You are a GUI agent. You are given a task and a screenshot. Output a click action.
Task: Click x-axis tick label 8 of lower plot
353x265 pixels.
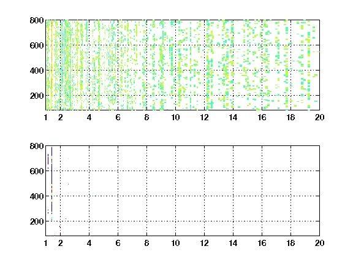click(x=147, y=243)
